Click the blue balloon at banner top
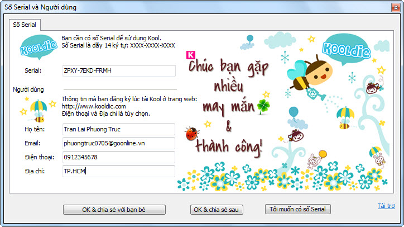404x227 pixels. pos(251,40)
